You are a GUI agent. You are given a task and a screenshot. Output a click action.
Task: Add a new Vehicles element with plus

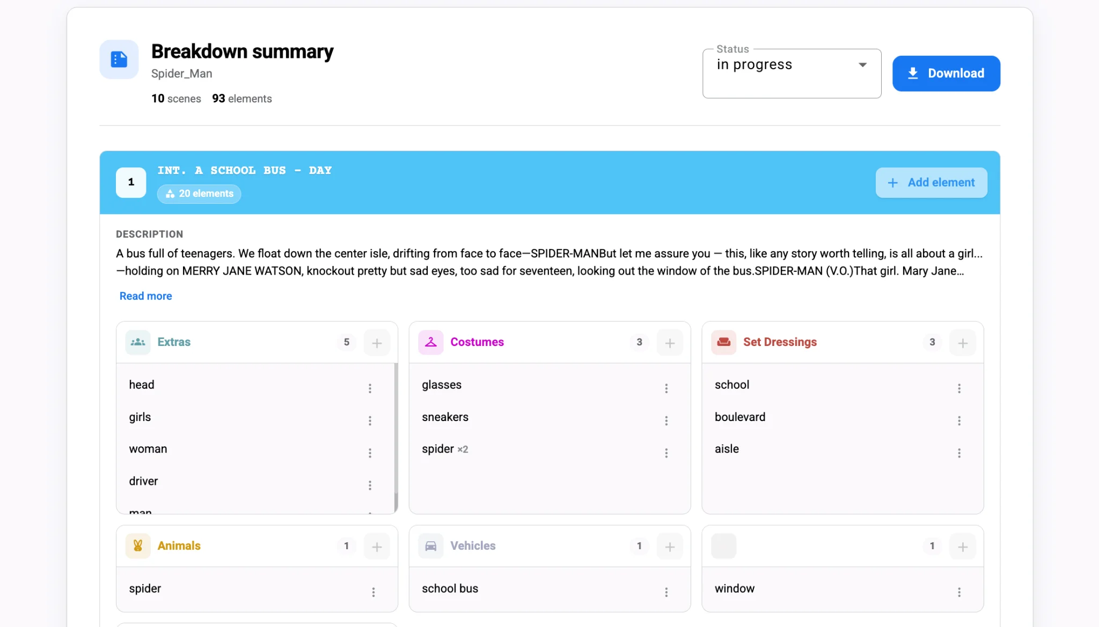[670, 547]
